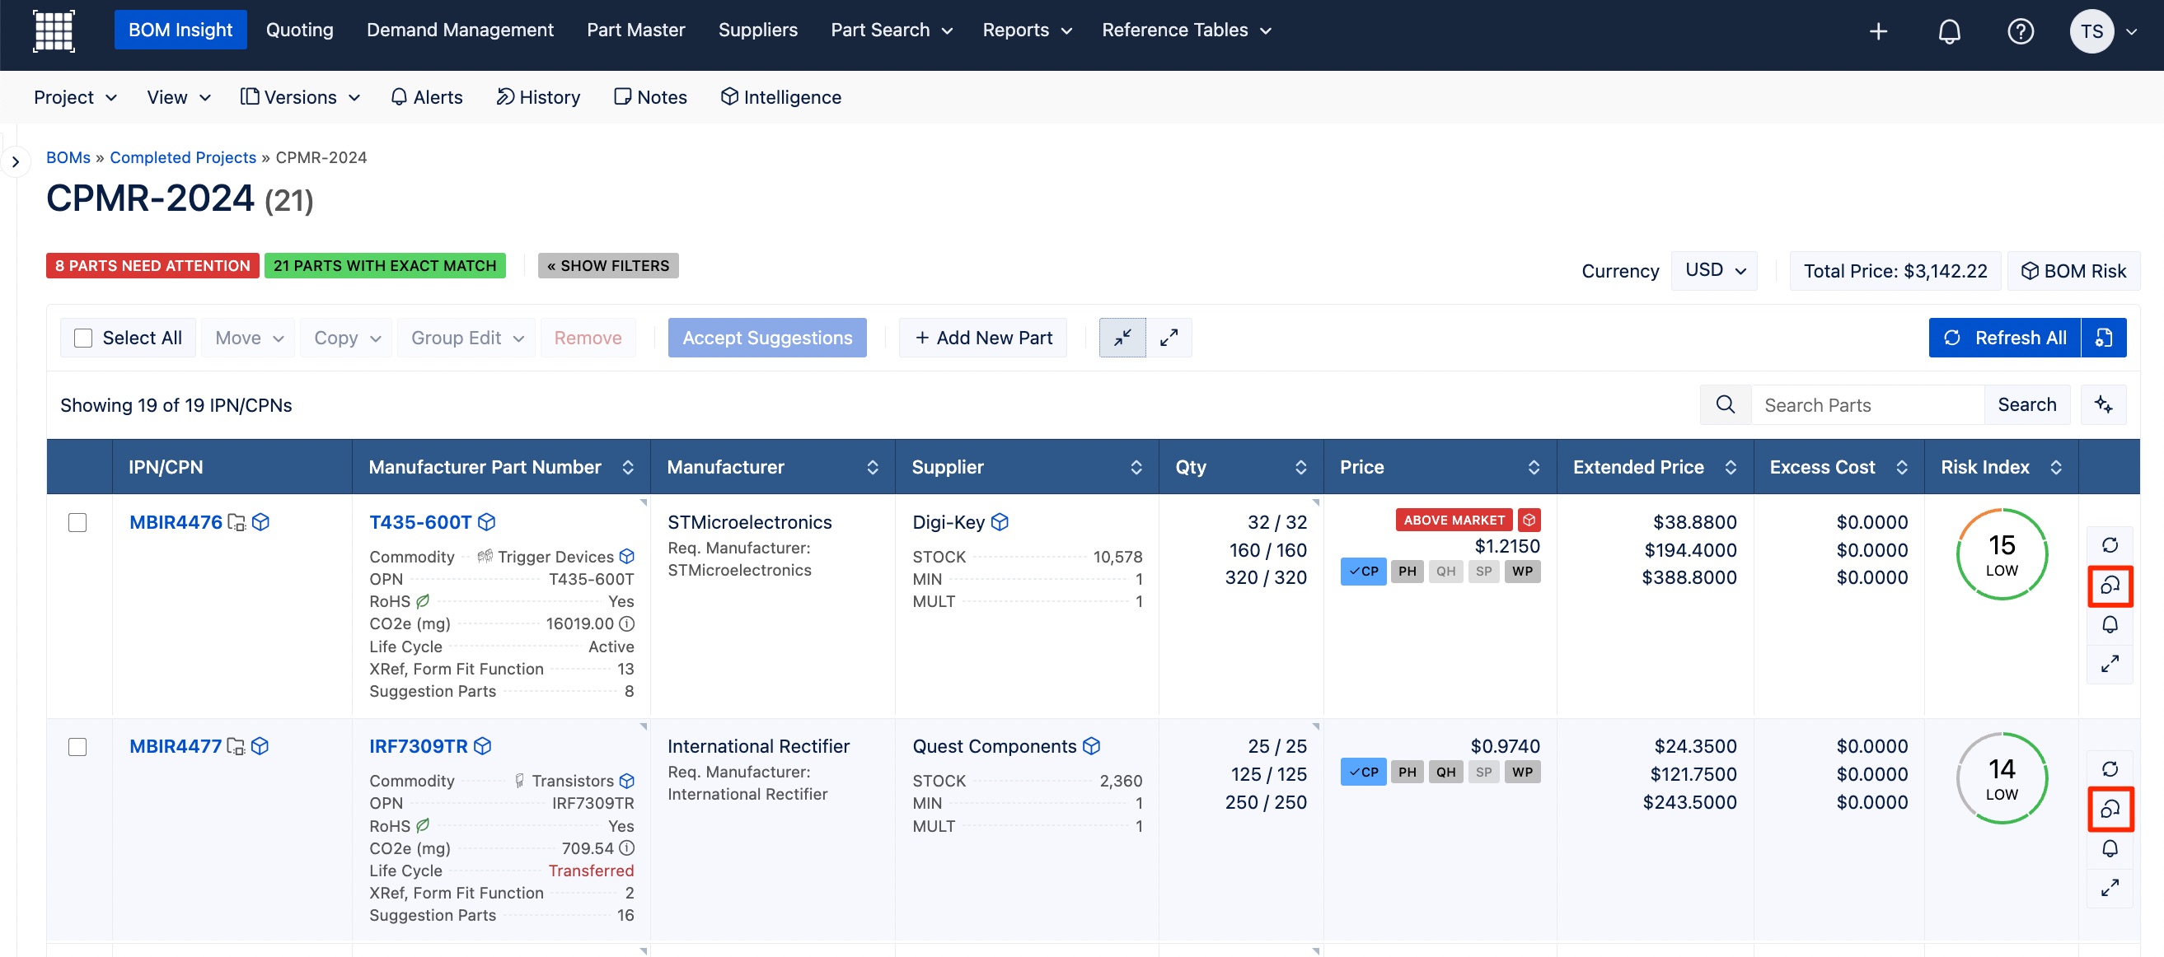The image size is (2164, 957).
Task: Refresh the MBIR4476 row
Action: tap(2110, 545)
